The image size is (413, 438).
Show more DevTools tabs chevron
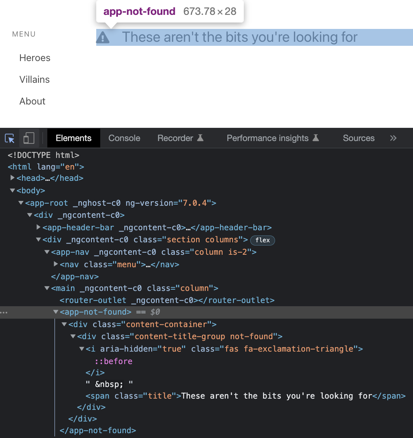point(393,138)
